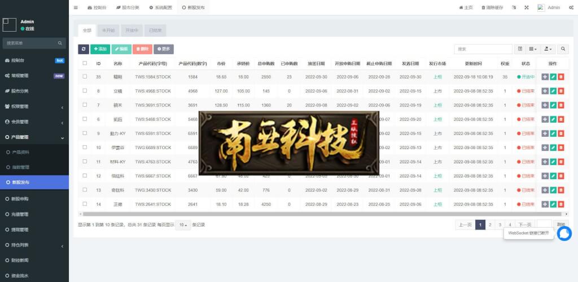Click the green 添加 add button

click(x=100, y=49)
